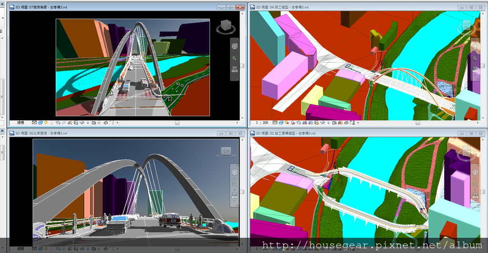
Task: Toggle Reveal Hidden Elements in 07南岸鳥瞰 view
Action: coord(88,123)
